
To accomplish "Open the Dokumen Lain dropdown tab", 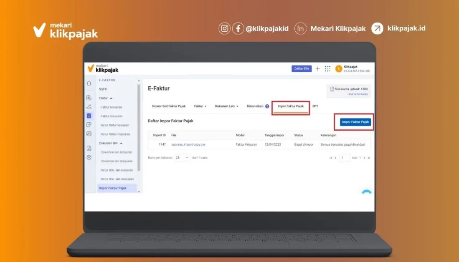I will [226, 106].
